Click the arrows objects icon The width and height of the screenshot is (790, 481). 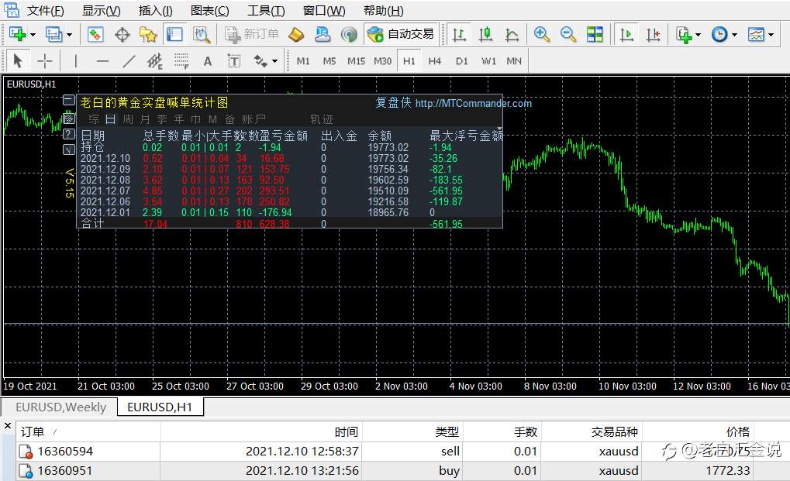coord(260,61)
